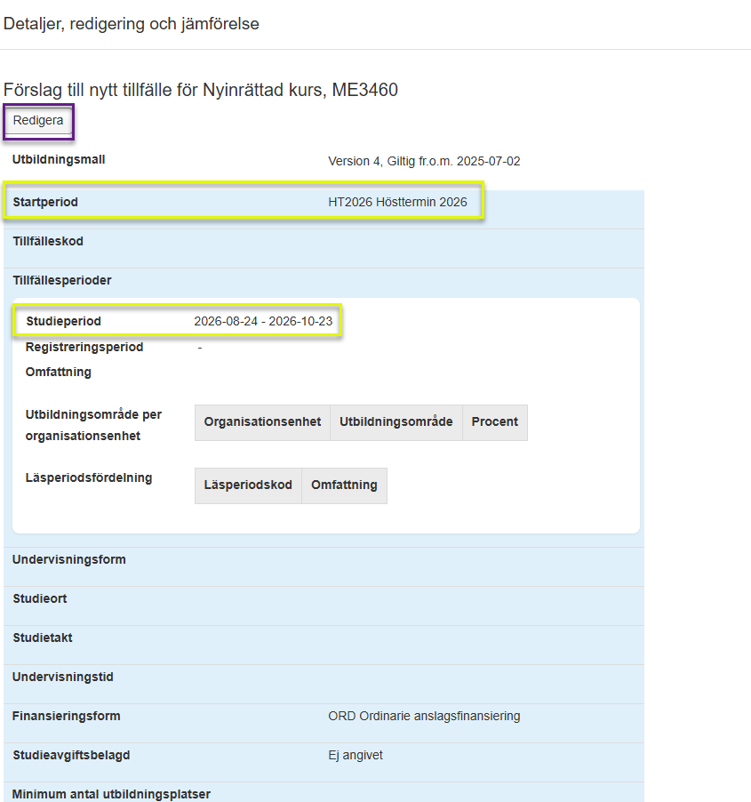The width and height of the screenshot is (751, 802).
Task: Select the Organisationsenhet column header
Action: [x=262, y=422]
